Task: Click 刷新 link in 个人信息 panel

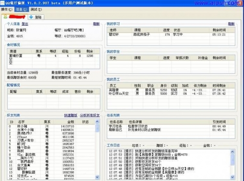Action: coord(96,24)
